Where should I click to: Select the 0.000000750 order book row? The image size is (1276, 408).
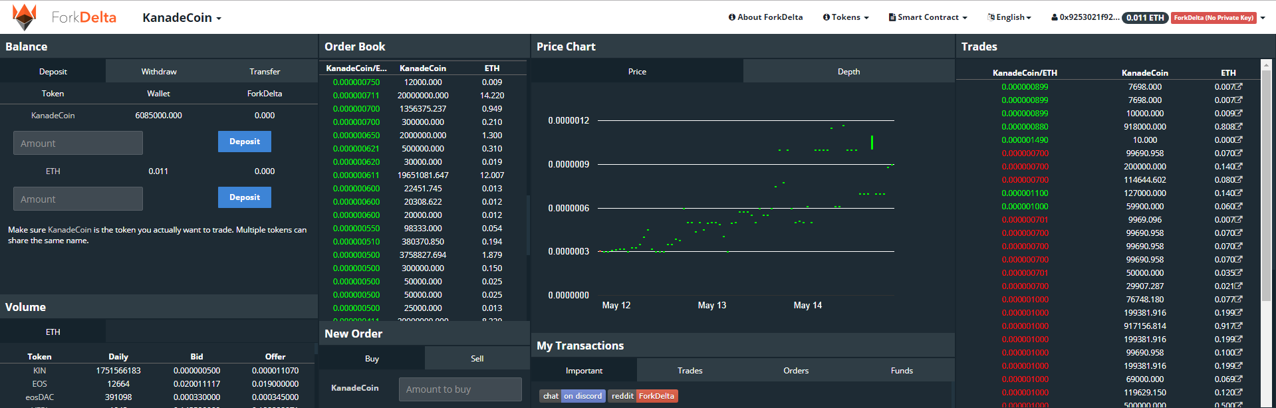[x=423, y=82]
